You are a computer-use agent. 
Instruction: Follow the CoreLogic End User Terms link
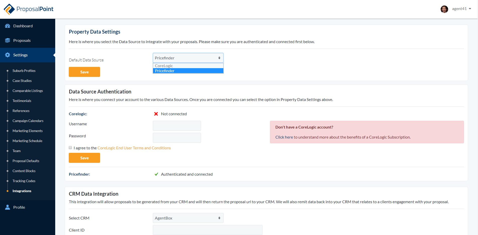[134, 148]
